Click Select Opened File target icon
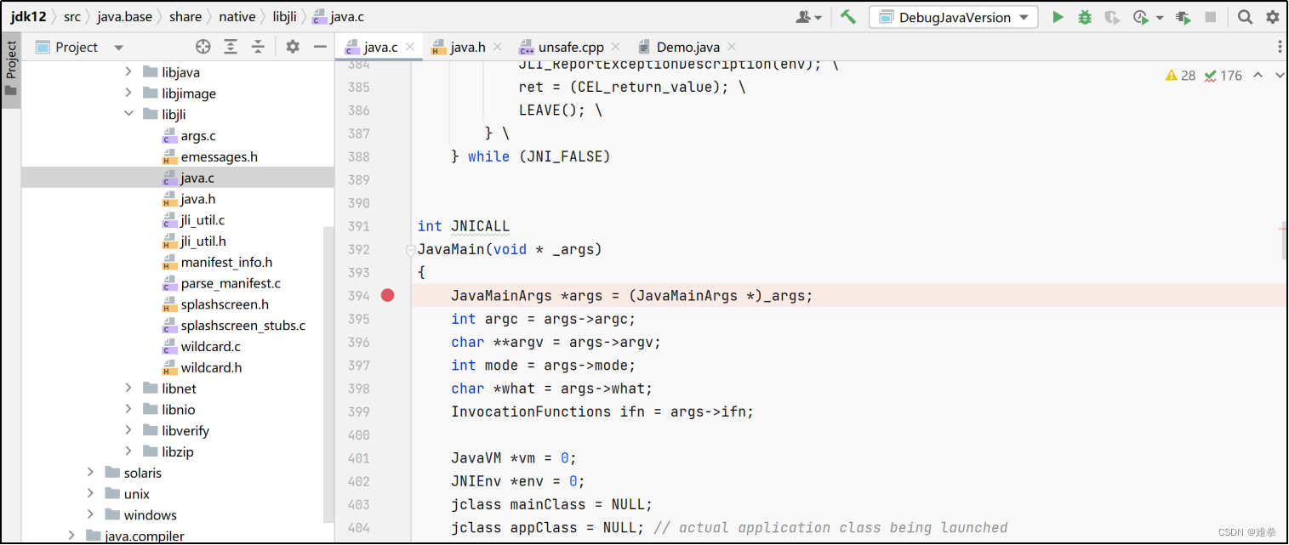Image resolution: width=1289 pixels, height=545 pixels. (x=202, y=47)
